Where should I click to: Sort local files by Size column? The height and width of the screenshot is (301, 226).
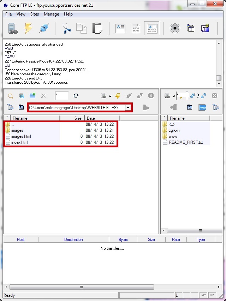[72, 118]
